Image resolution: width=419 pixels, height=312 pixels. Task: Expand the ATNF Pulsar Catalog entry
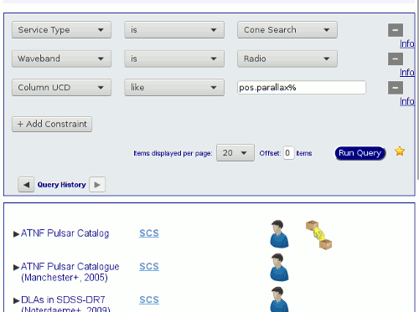tap(16, 234)
